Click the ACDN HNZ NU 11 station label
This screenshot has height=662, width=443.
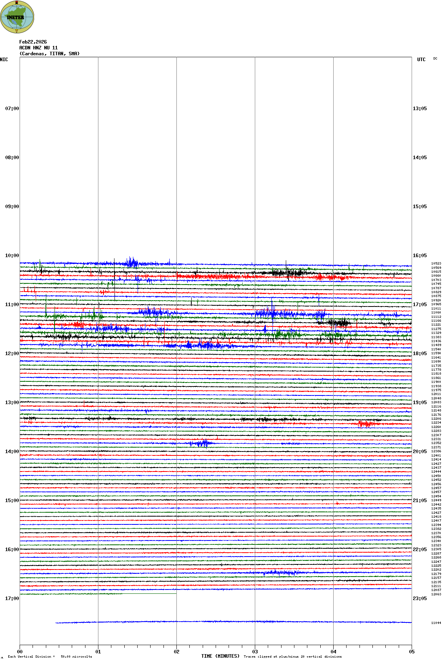tap(38, 48)
